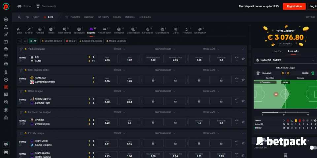Expand the Winner market dropdown for YaLLa Compass

coord(119,49)
